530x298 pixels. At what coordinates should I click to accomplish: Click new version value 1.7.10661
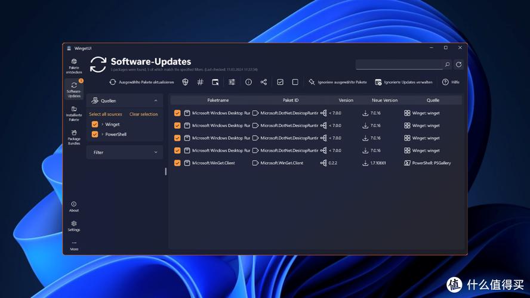[378, 163]
